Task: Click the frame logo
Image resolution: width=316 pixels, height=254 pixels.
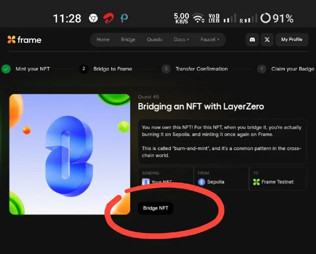Action: [24, 40]
